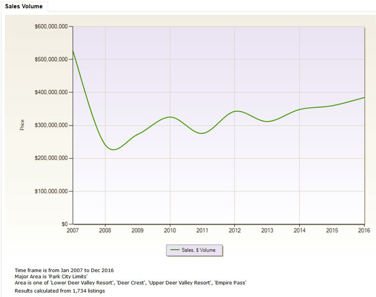The width and height of the screenshot is (376, 297).
Task: Click the 2015 year label
Action: [x=332, y=231]
